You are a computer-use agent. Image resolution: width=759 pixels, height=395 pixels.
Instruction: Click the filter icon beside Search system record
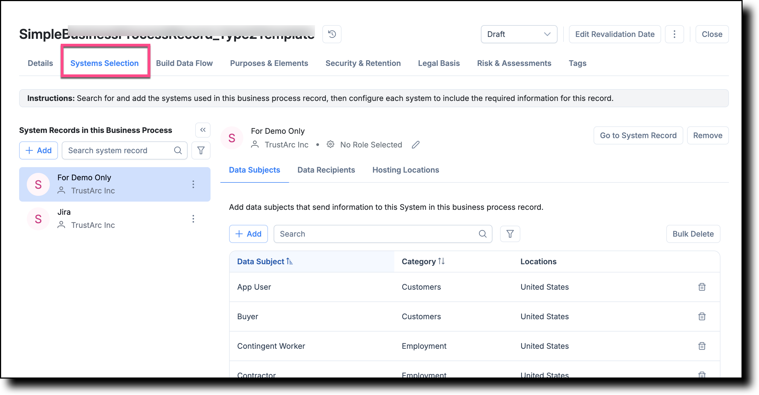click(x=201, y=151)
